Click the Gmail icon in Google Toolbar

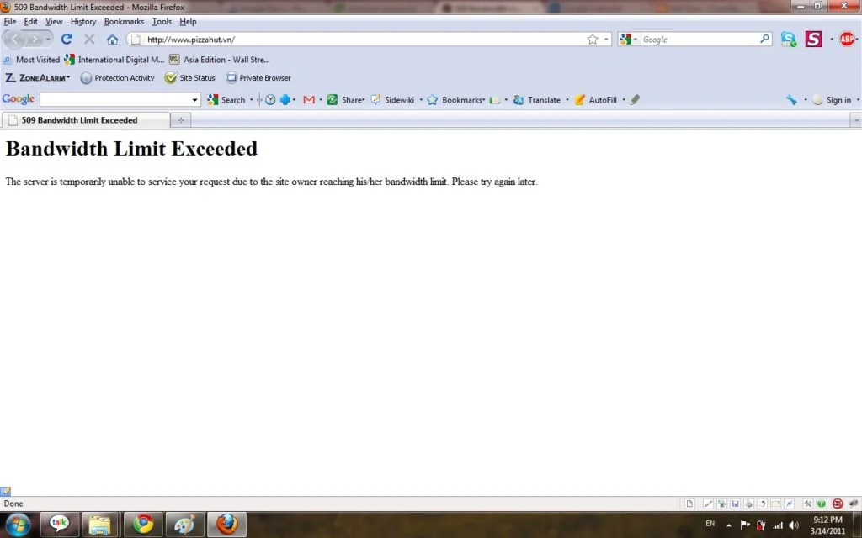tap(309, 99)
